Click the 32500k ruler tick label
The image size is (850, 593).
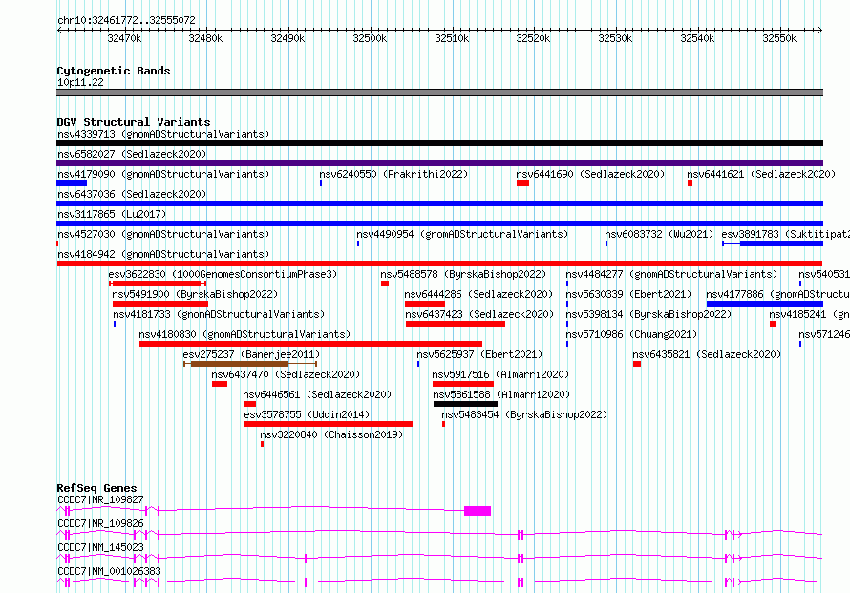click(370, 38)
